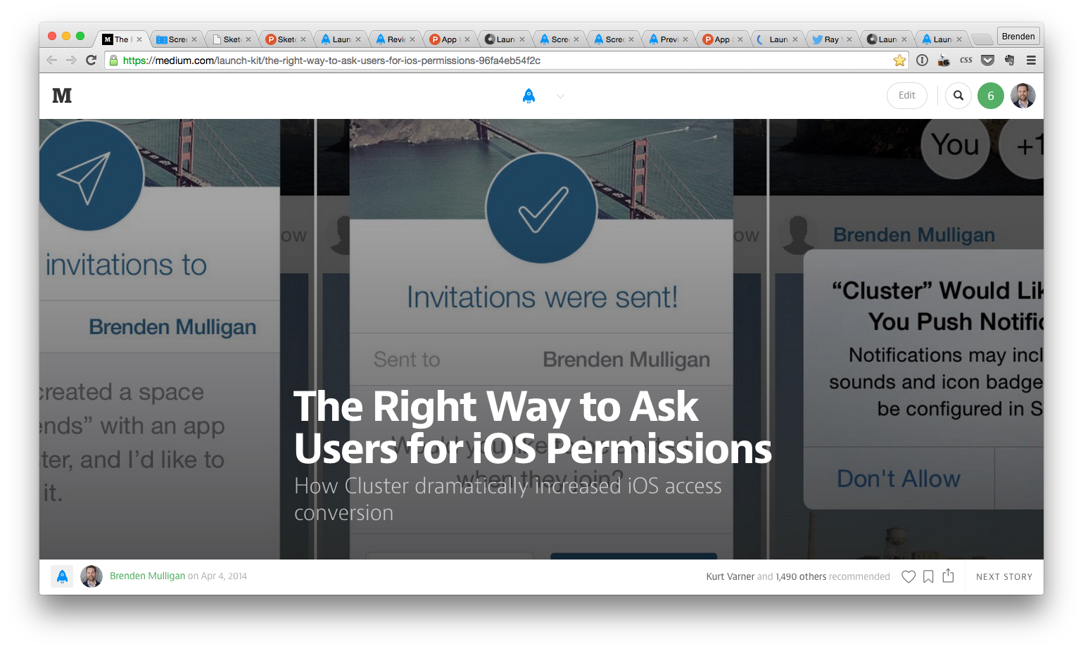Close the 'Scre' tab with blue folder icon
1083x651 pixels.
tap(194, 39)
